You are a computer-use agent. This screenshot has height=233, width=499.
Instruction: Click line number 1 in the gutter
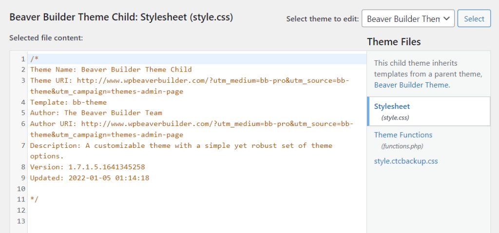click(23, 59)
